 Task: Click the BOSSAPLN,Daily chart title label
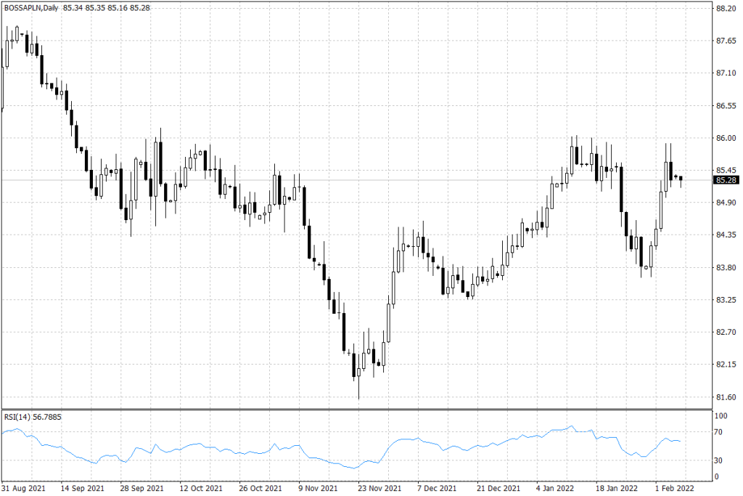pyautogui.click(x=31, y=8)
